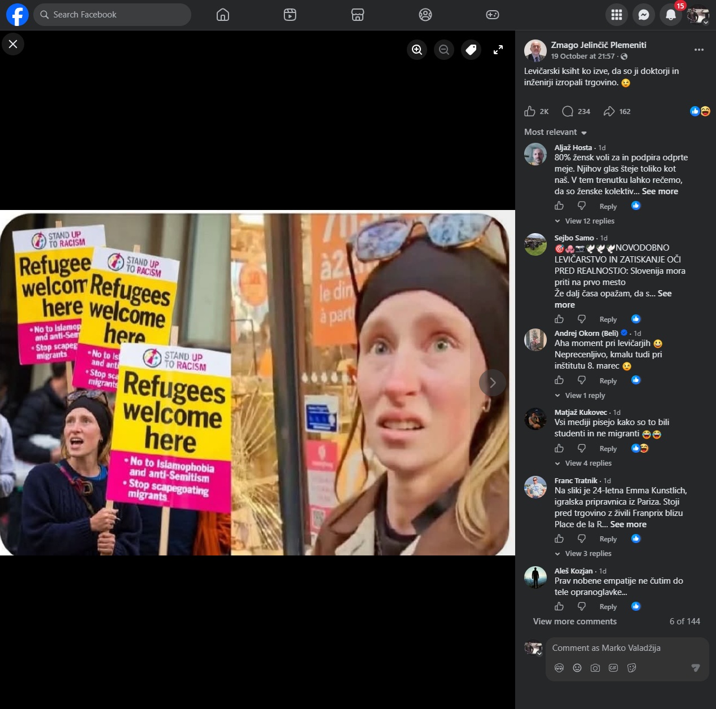The width and height of the screenshot is (716, 709).
Task: Open the post options three-dot menu
Action: pyautogui.click(x=699, y=50)
